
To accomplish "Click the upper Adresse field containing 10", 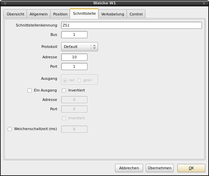I will pyautogui.click(x=74, y=57).
